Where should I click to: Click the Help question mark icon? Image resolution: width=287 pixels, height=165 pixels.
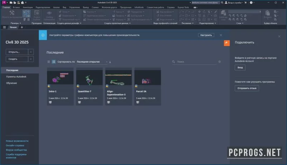pyautogui.click(x=251, y=3)
